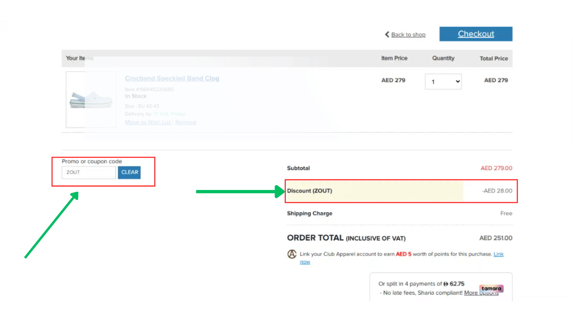Click the blue Checkout button
This screenshot has width=573, height=322.
[476, 34]
